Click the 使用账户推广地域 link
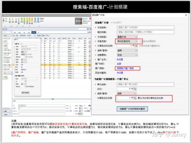191x143 pixels. point(125,68)
